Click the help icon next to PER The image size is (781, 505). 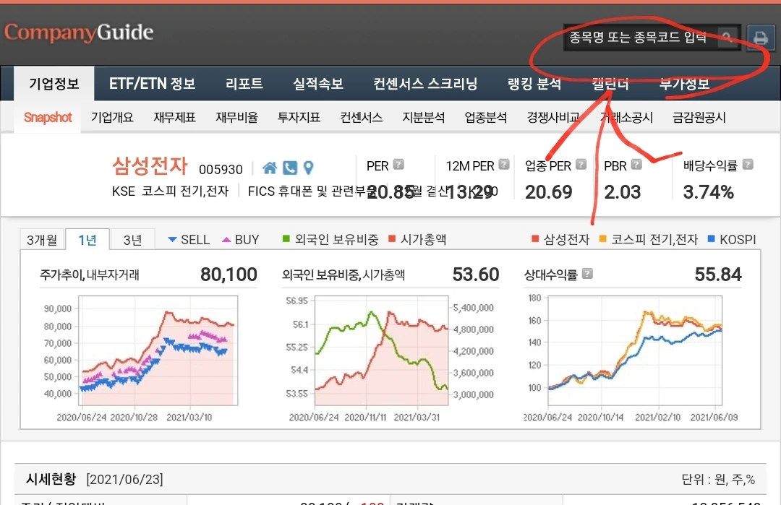tap(398, 165)
